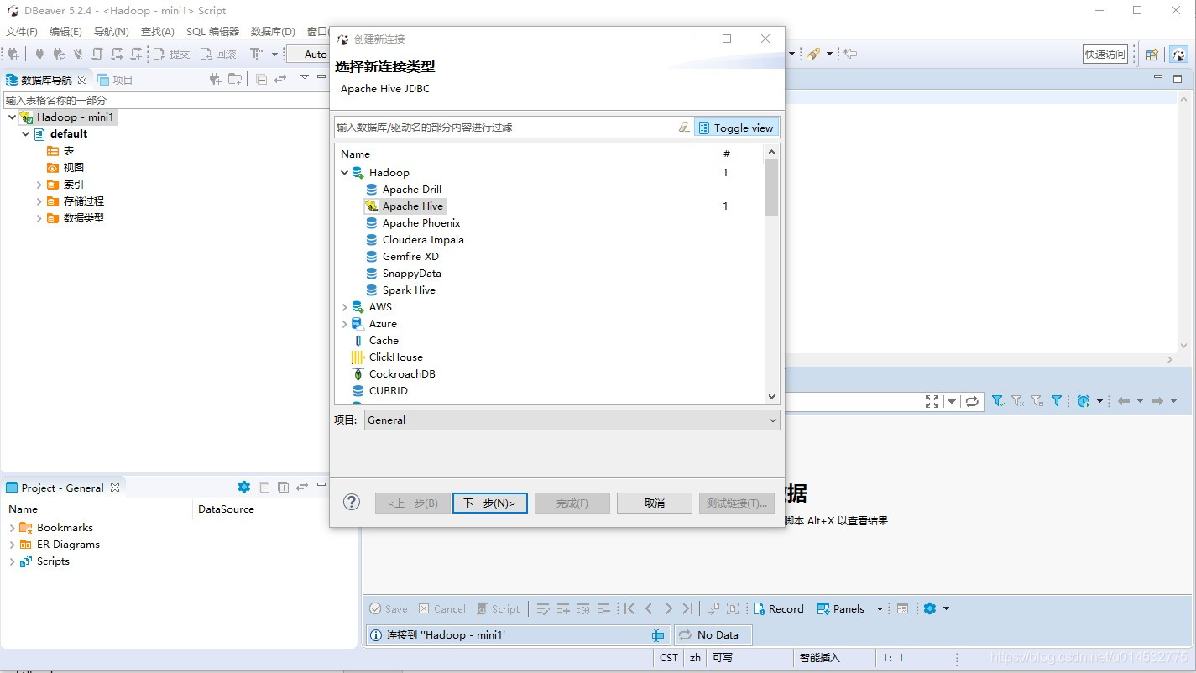Click the new connection icon in 数据库导航 panel

point(215,79)
